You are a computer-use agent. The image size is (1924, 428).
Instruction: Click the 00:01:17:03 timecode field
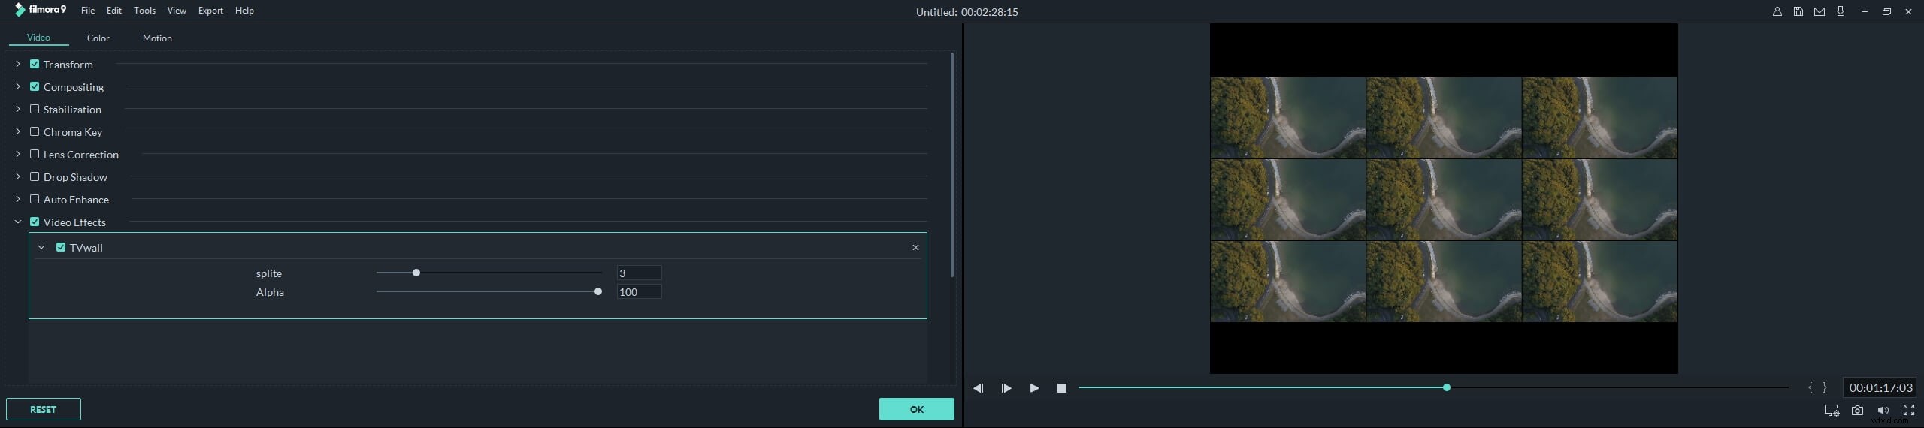pyautogui.click(x=1880, y=388)
